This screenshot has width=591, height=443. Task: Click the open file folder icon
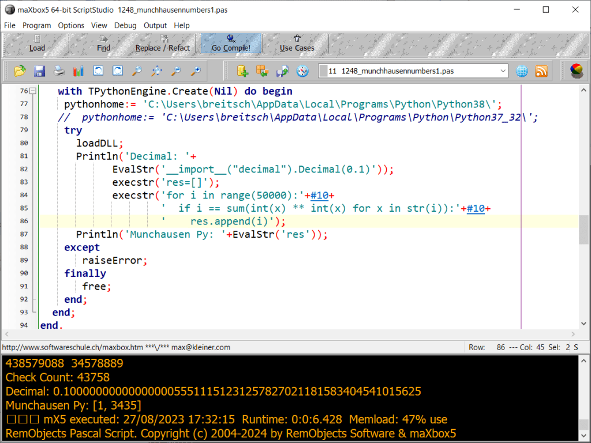tap(20, 71)
